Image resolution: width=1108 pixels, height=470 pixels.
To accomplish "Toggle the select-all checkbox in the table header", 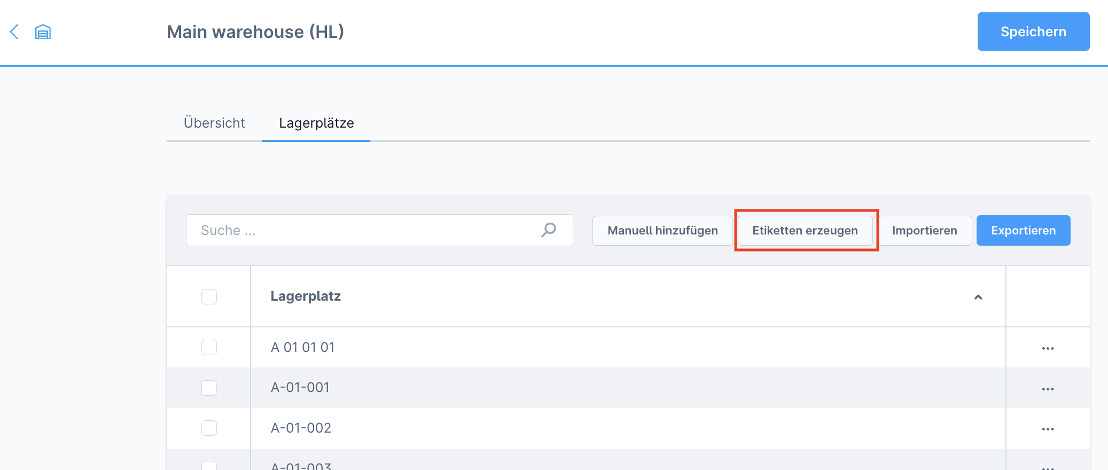I will click(209, 296).
